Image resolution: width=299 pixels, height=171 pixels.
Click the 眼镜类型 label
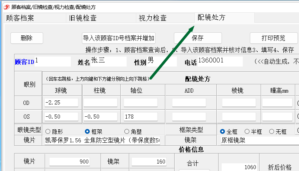coord(29,130)
